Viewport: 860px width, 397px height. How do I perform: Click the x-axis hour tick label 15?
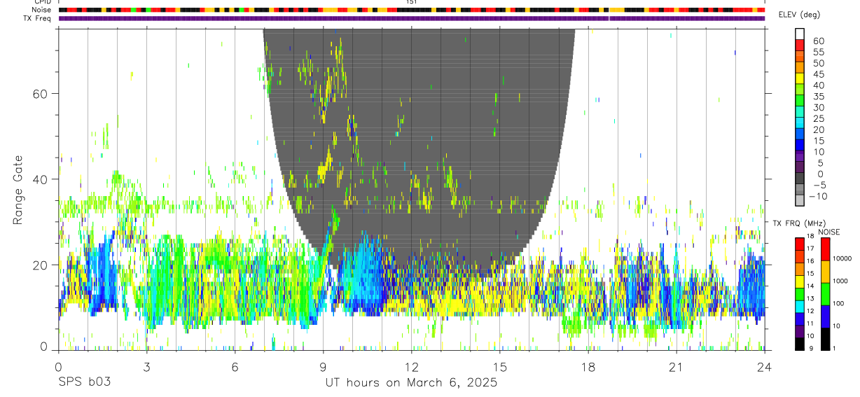point(499,367)
